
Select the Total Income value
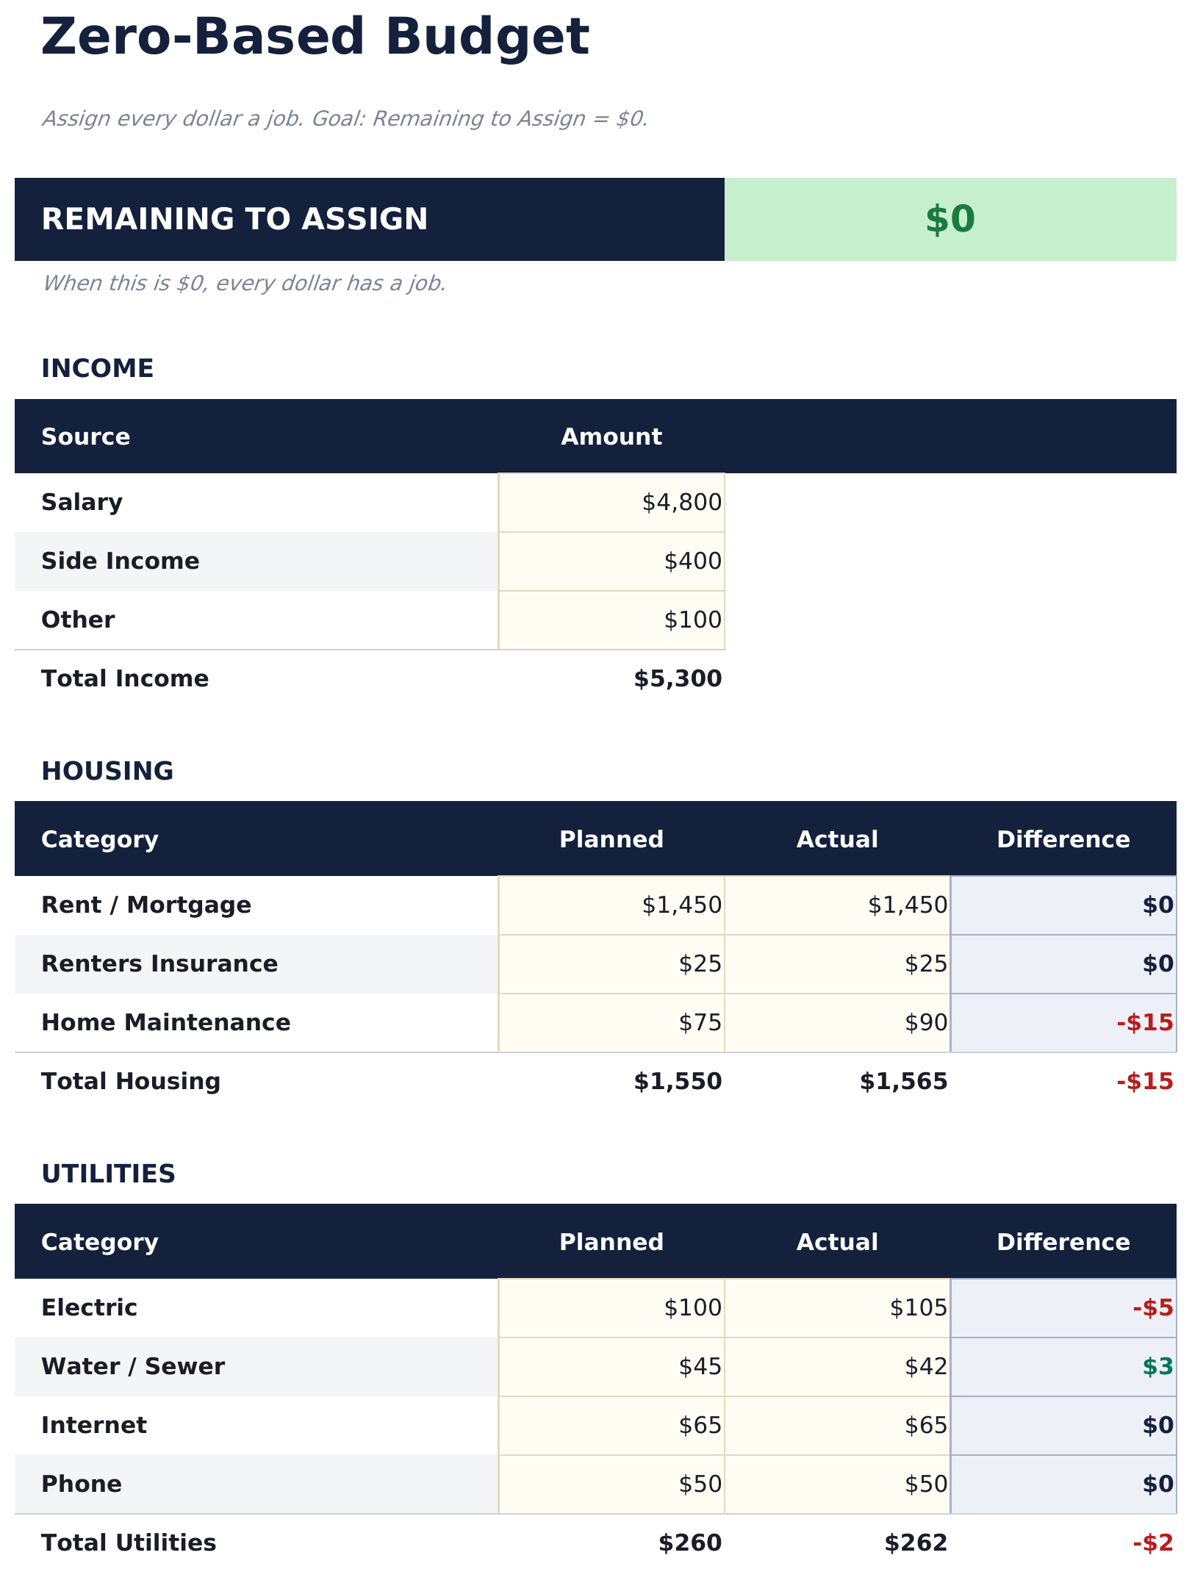point(678,679)
